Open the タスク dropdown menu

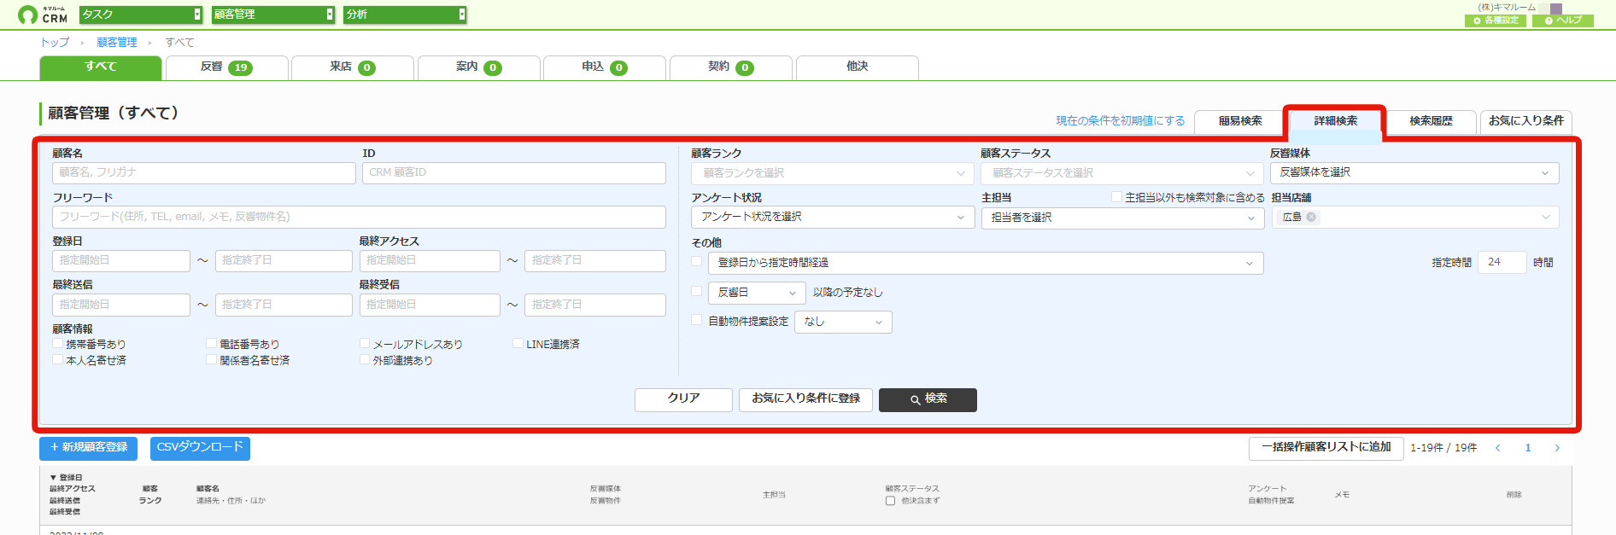pos(141,15)
